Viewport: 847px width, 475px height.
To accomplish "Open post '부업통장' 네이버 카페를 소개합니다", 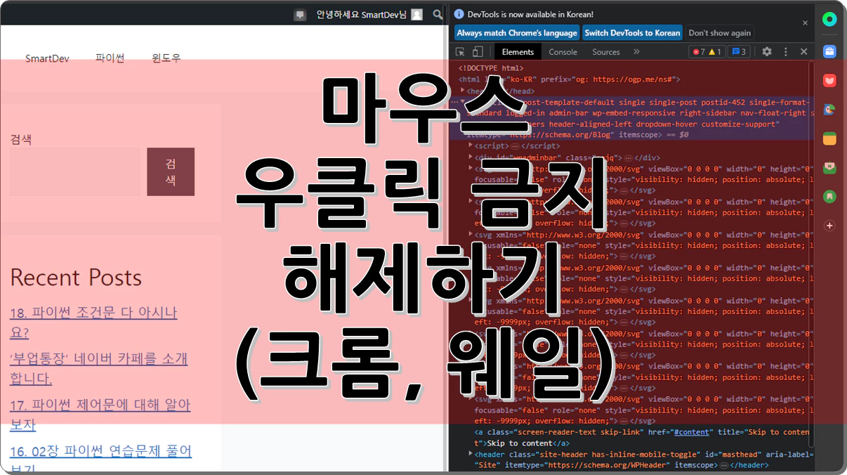I will [x=99, y=368].
